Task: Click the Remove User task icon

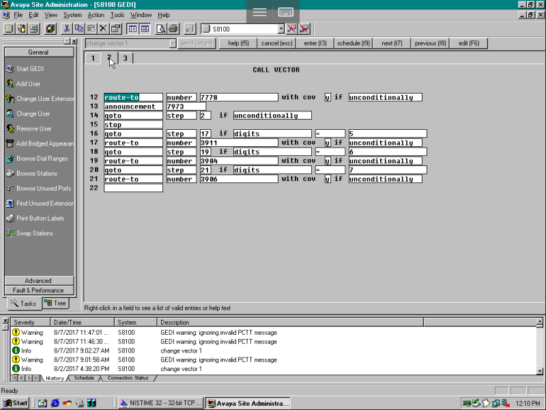Action: point(10,128)
